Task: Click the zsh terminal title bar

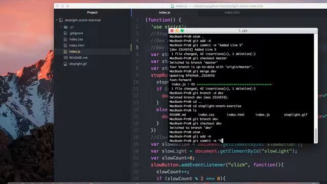Action: [x=243, y=31]
